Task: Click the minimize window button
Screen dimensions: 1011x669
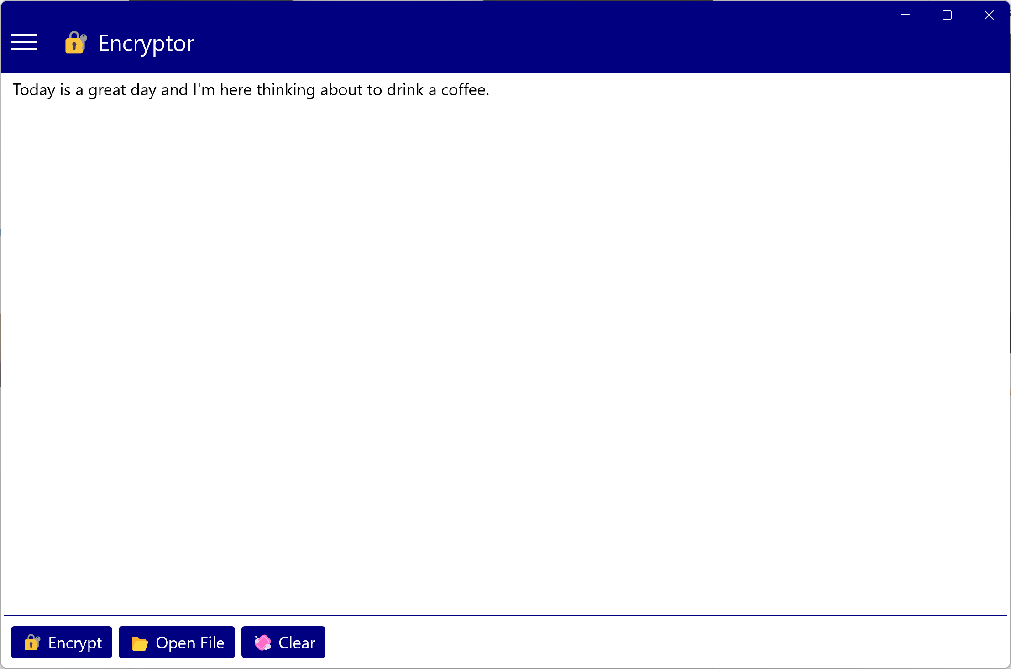Action: [905, 15]
